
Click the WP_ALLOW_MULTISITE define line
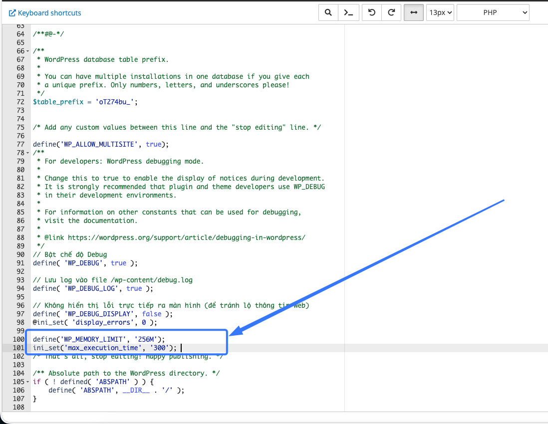(x=101, y=144)
